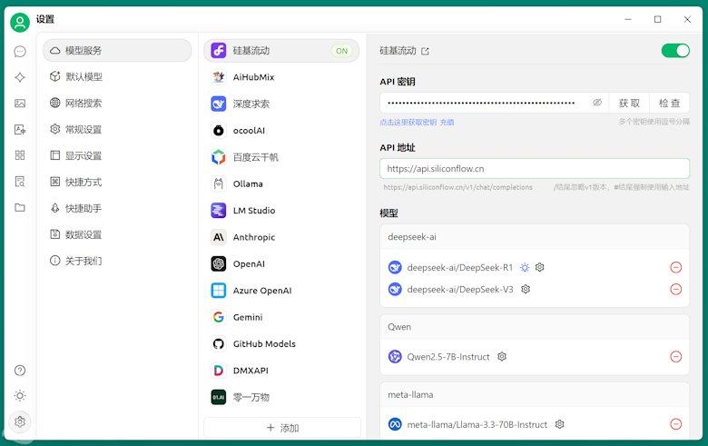Select the DMXAPI provider
708x446 pixels.
point(281,371)
